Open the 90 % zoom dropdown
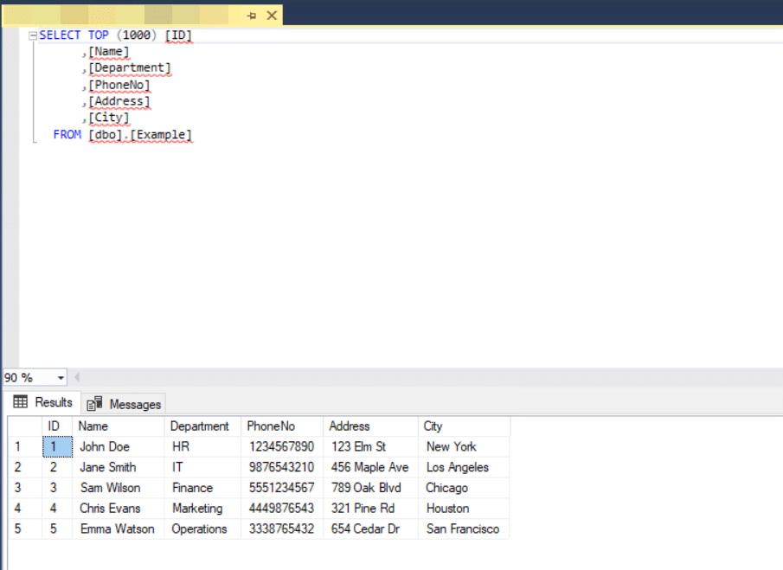 (x=61, y=378)
